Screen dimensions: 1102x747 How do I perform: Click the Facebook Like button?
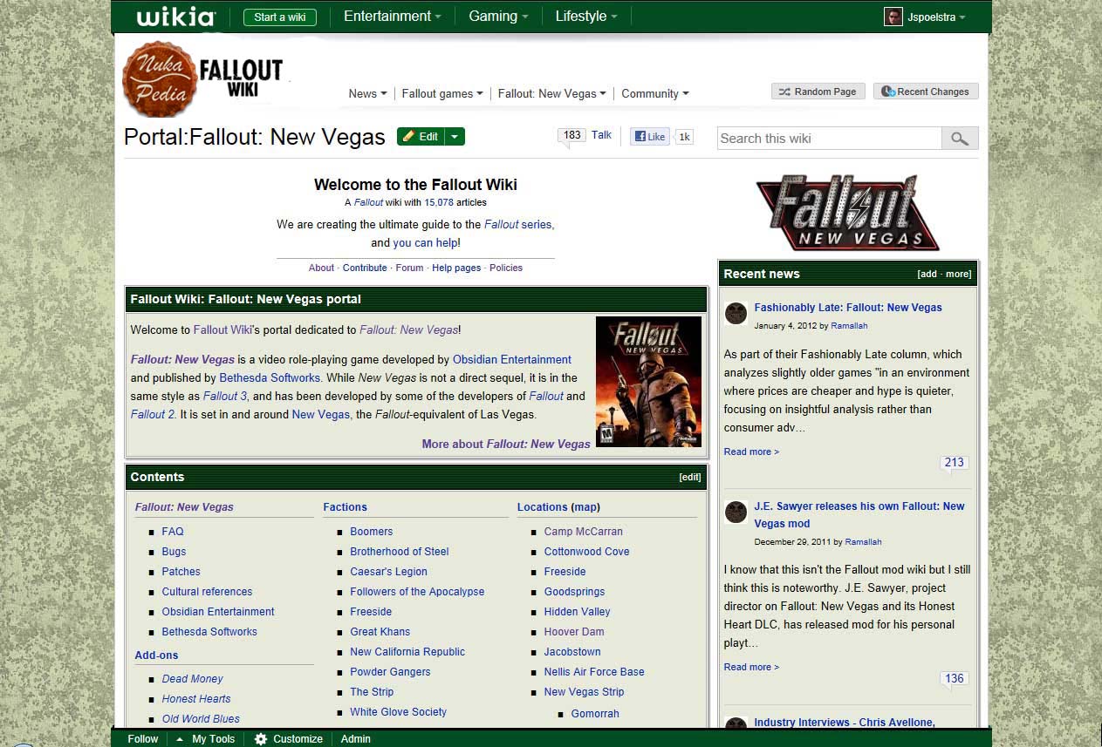pyautogui.click(x=649, y=136)
